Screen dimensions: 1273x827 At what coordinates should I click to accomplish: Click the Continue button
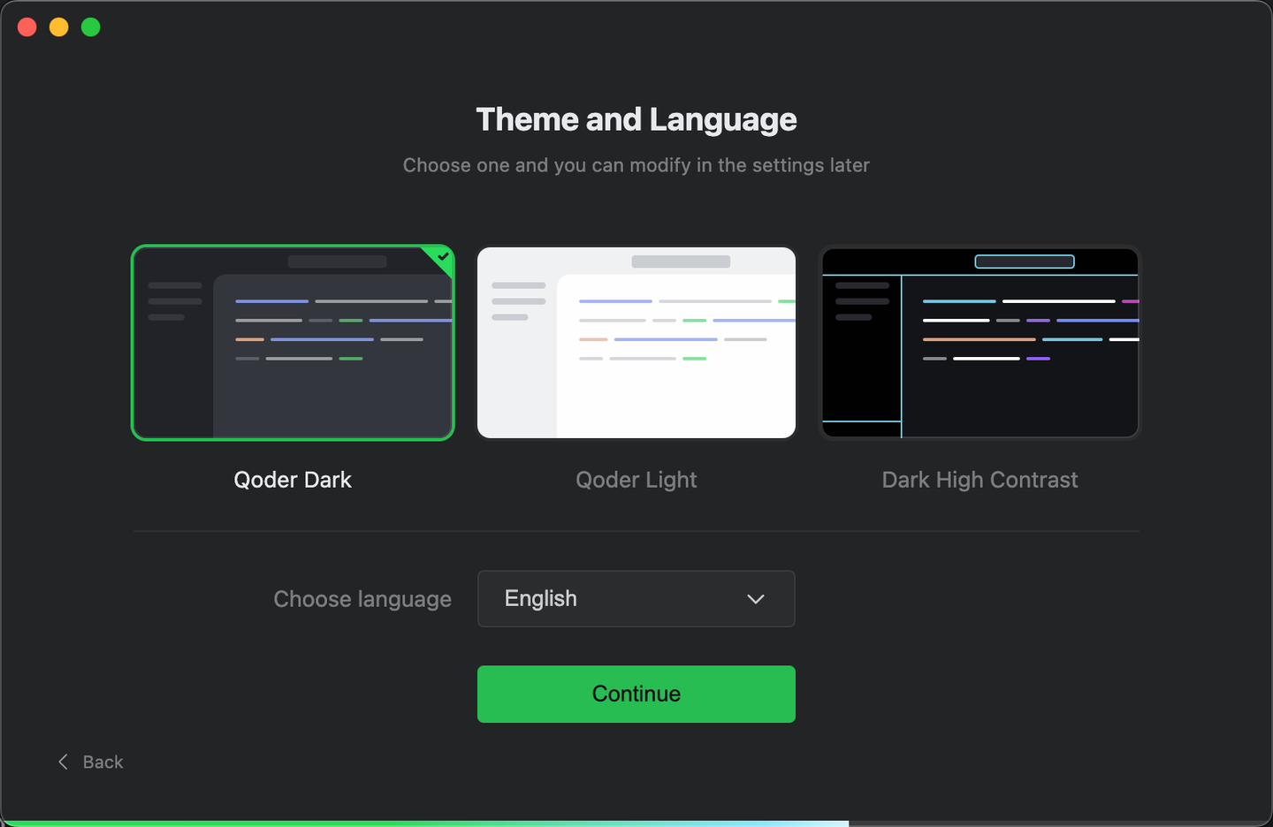636,694
